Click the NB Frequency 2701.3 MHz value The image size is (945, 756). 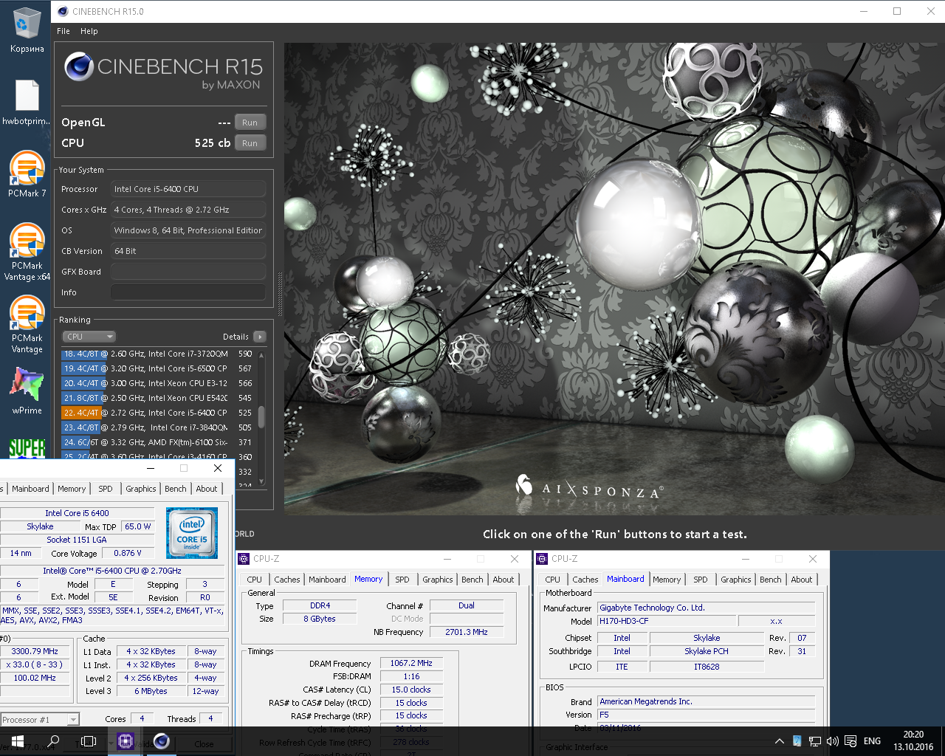point(467,632)
